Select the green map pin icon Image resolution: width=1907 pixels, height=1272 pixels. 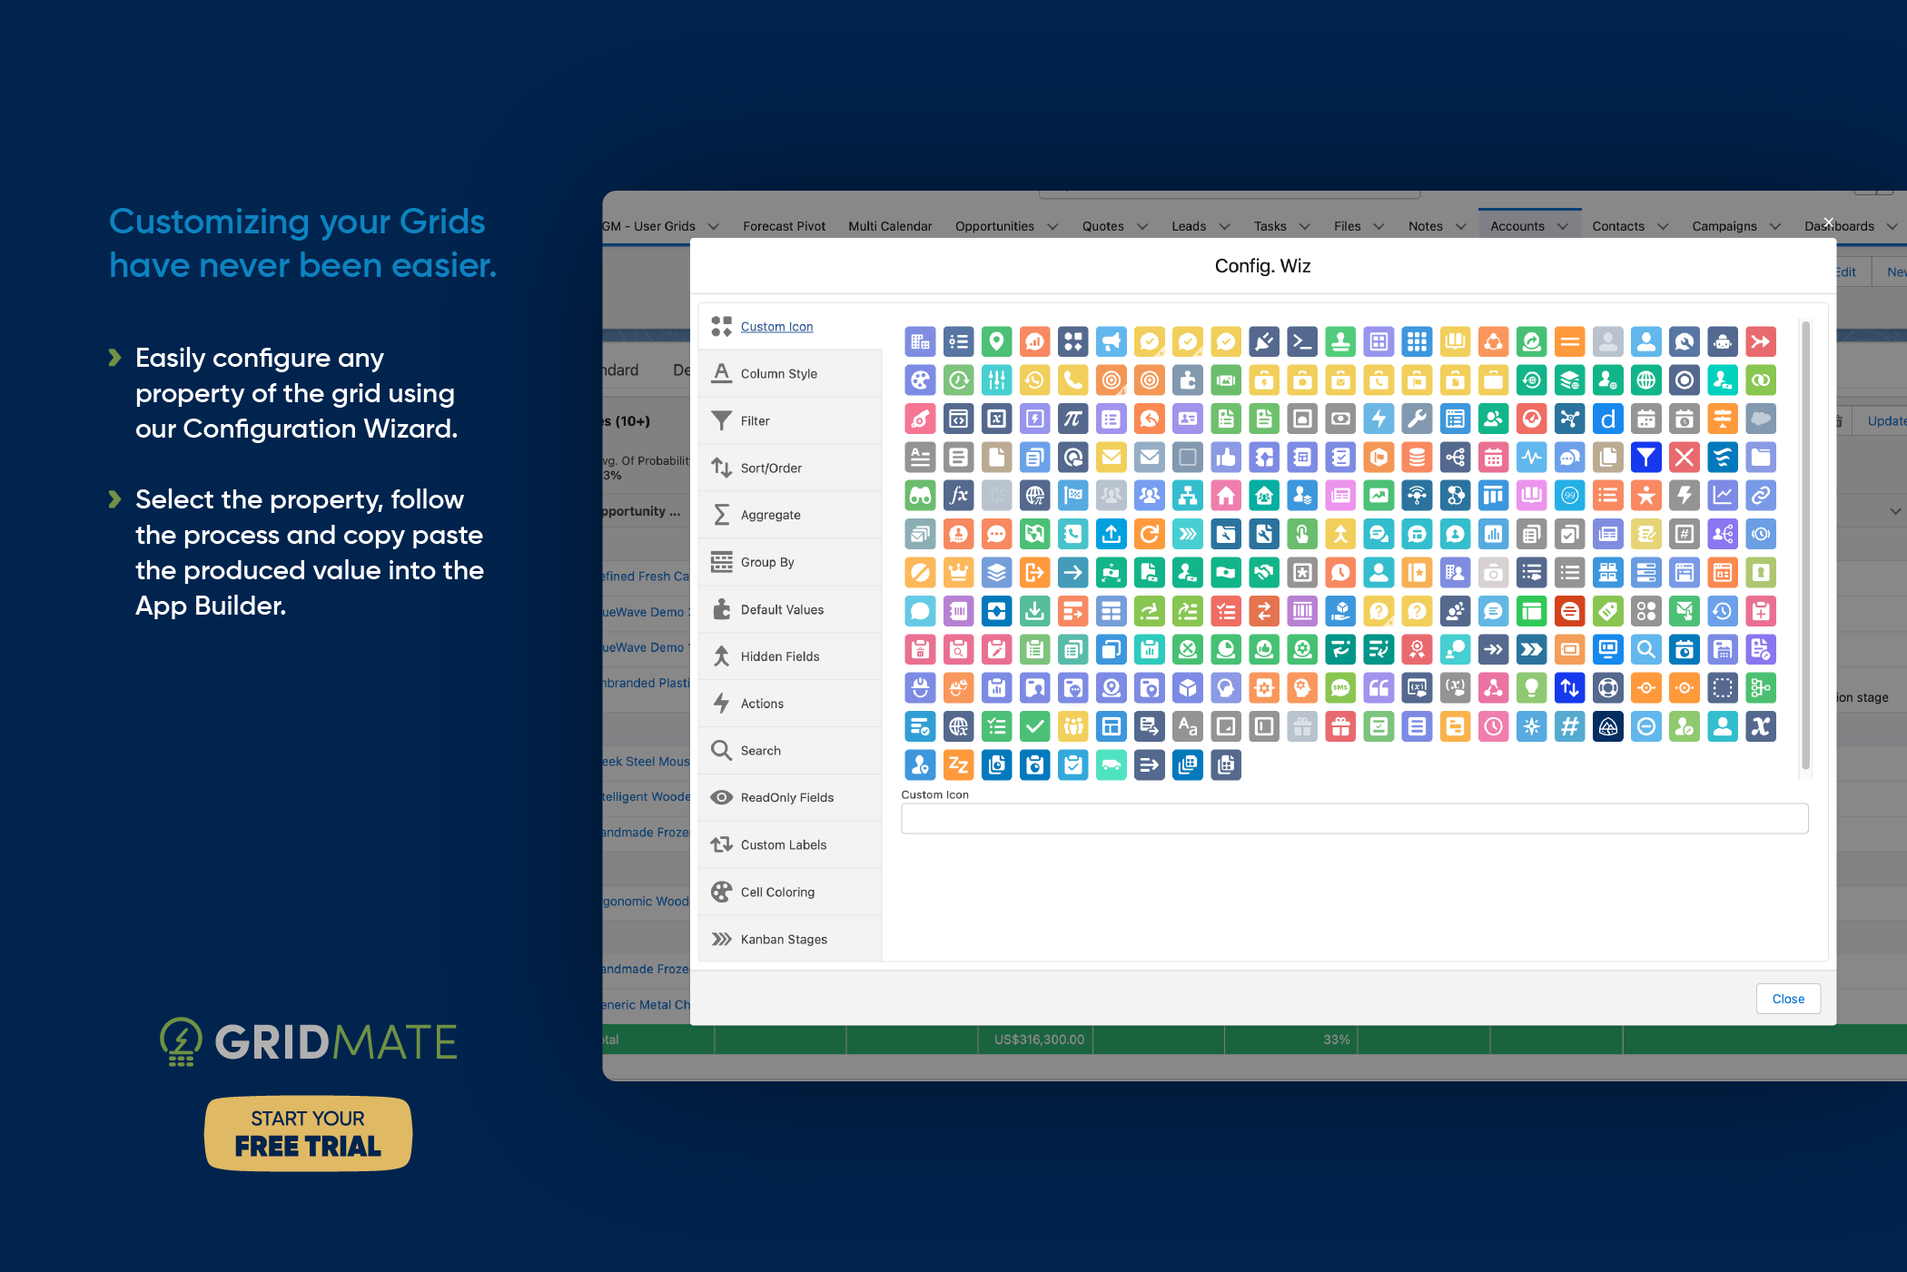[x=996, y=341]
